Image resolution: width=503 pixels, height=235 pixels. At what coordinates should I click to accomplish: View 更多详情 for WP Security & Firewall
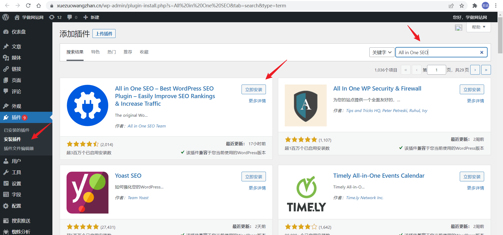pyautogui.click(x=475, y=101)
